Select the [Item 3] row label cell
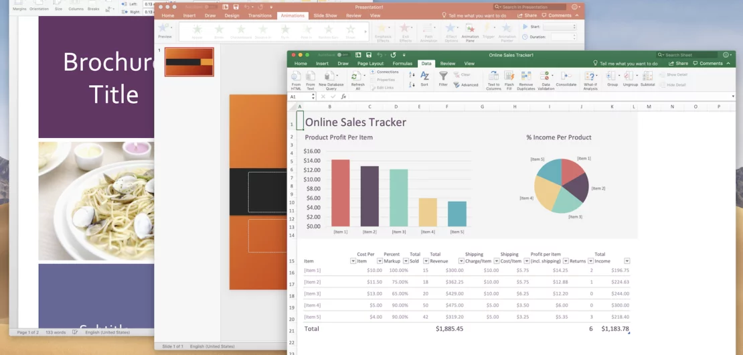 click(x=313, y=294)
